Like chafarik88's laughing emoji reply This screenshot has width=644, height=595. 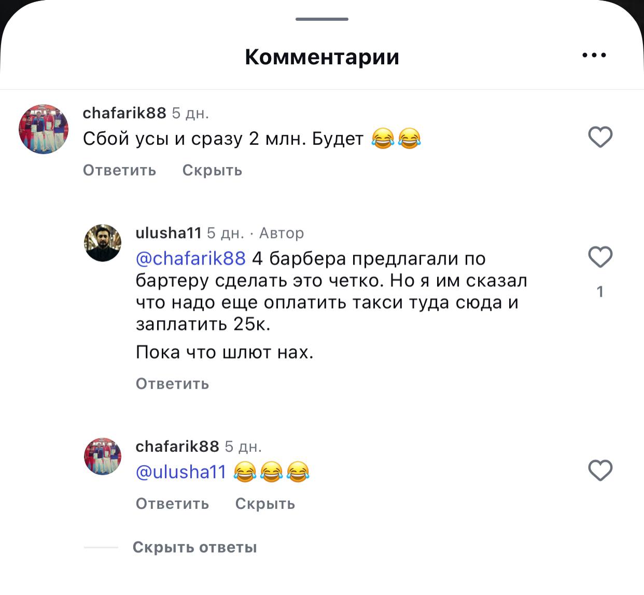[x=600, y=470]
